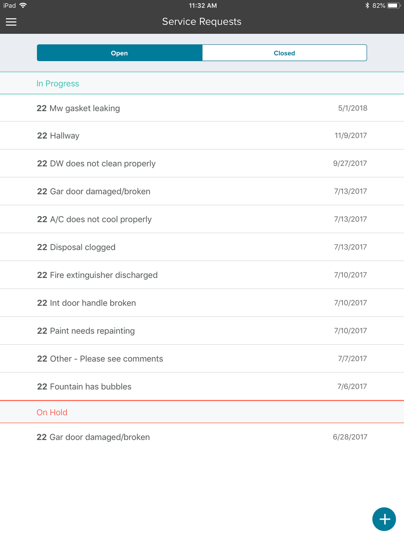The height and width of the screenshot is (539, 404).
Task: Open the On Hold Gar door request
Action: point(202,437)
